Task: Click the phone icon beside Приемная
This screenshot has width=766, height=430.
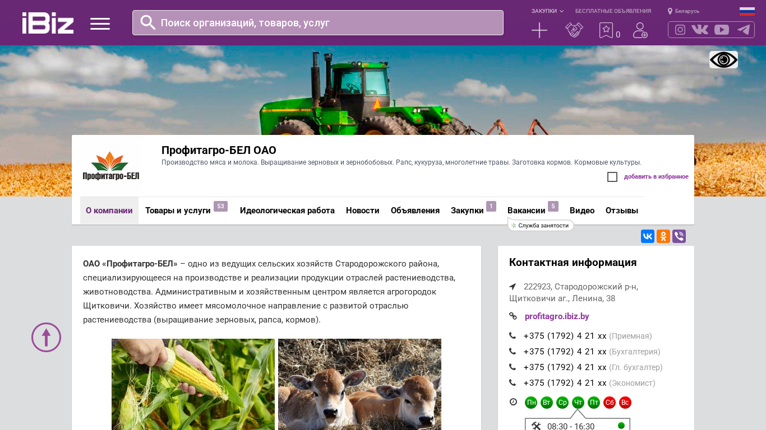Action: click(x=513, y=336)
